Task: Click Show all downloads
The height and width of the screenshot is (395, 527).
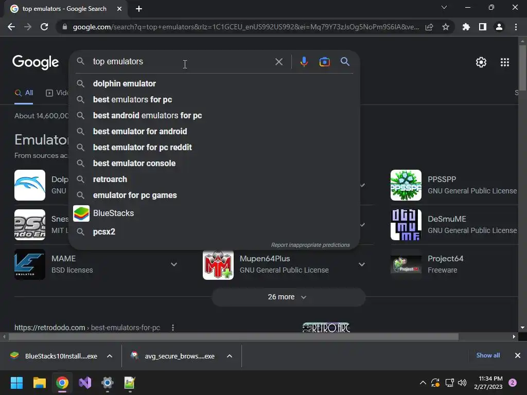Action: (488, 355)
